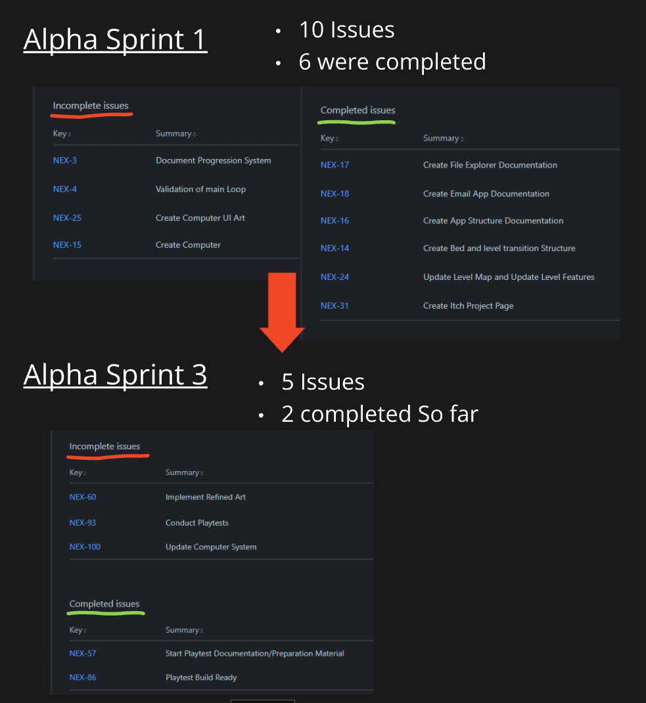646x703 pixels.
Task: Open the NEX-15 Create Computer issue
Action: point(67,245)
